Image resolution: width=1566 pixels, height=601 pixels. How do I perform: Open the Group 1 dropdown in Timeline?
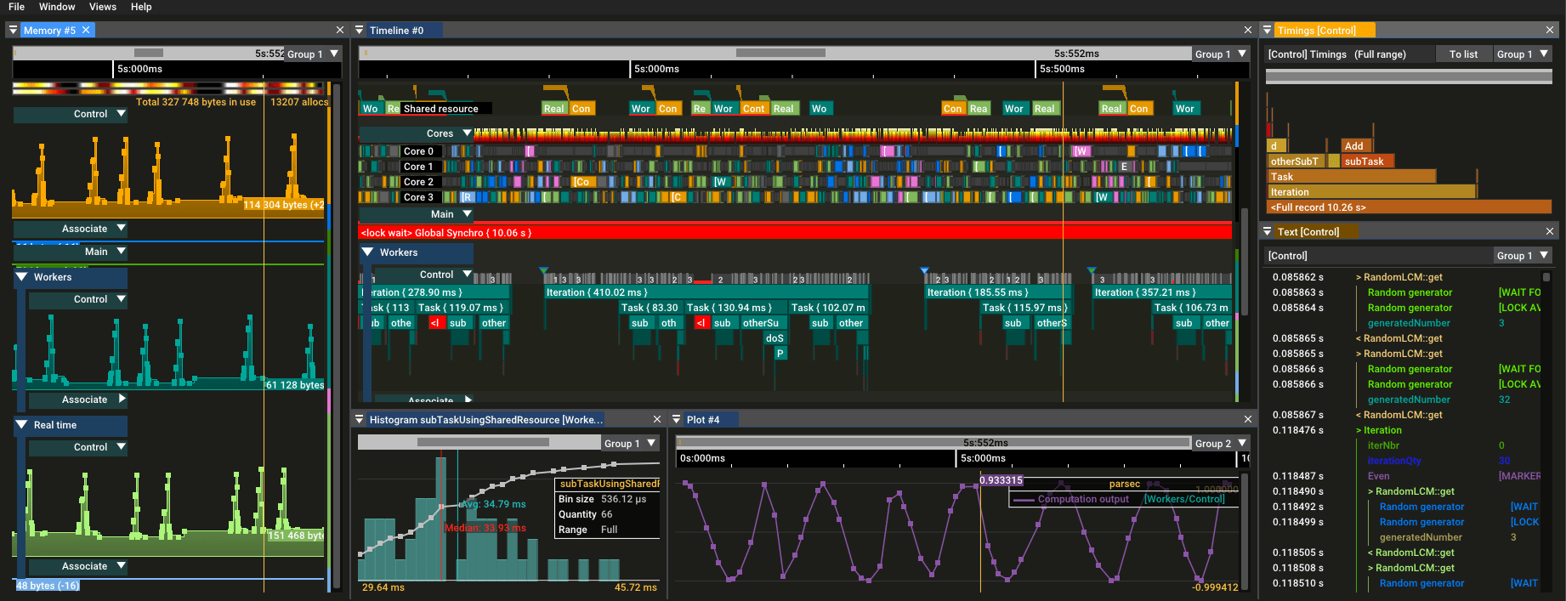[1220, 54]
